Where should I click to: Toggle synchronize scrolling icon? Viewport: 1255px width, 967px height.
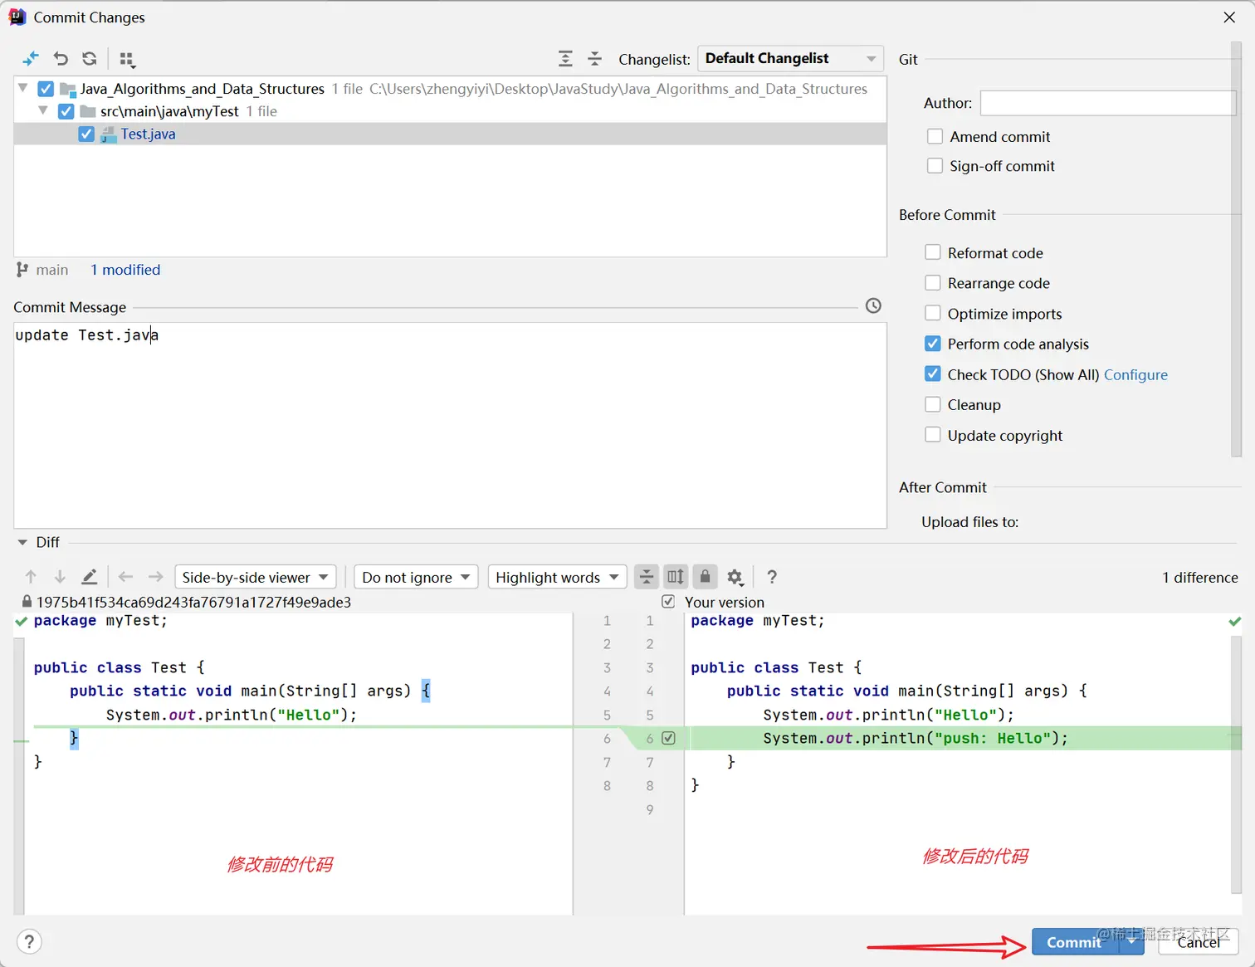coord(676,577)
